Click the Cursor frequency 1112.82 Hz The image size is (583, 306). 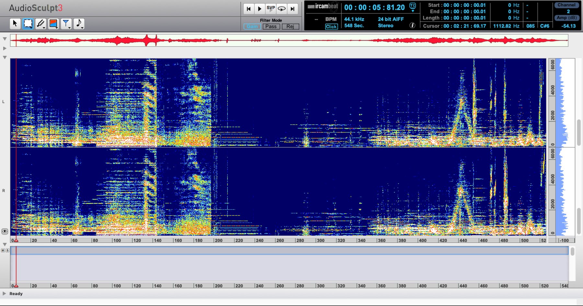506,26
